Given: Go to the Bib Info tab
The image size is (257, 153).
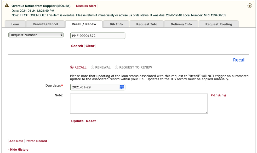Looking at the screenshot, I should (x=116, y=24).
